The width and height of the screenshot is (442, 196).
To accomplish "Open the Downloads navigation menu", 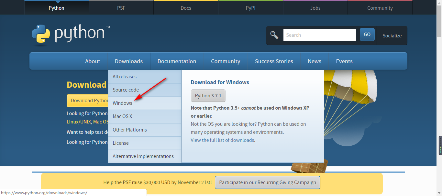I will point(129,61).
